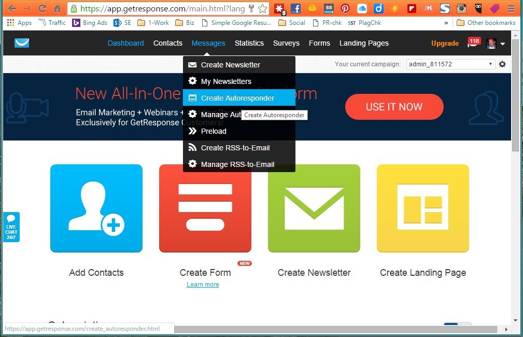
Task: Open the Bing Ads bookmark
Action: coord(90,23)
